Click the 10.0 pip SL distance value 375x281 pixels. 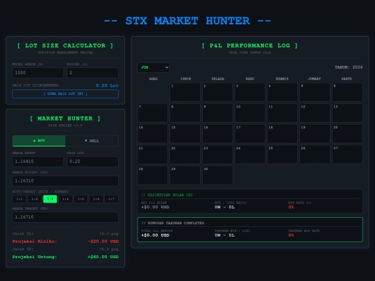(x=109, y=234)
